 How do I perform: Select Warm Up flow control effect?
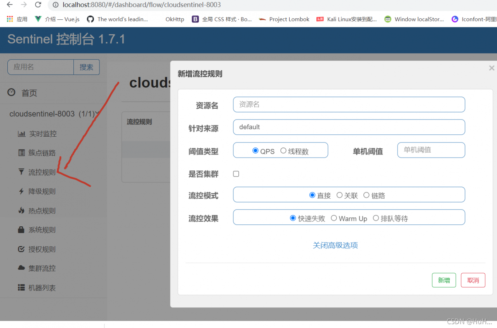[x=334, y=218]
